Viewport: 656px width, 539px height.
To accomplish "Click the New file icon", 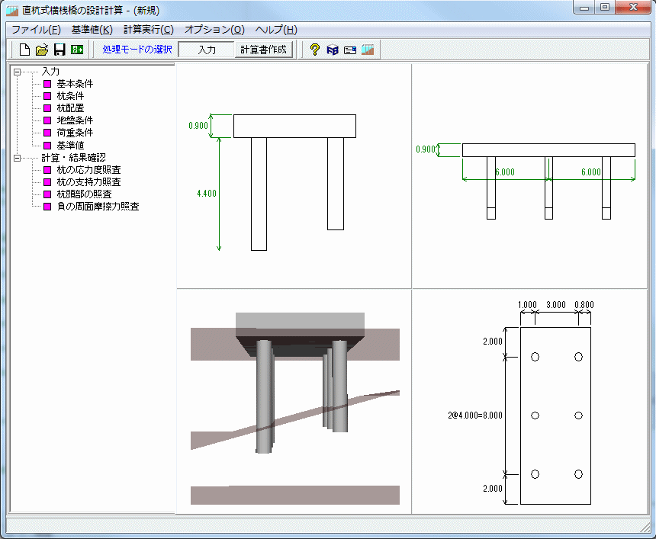I will tap(24, 50).
